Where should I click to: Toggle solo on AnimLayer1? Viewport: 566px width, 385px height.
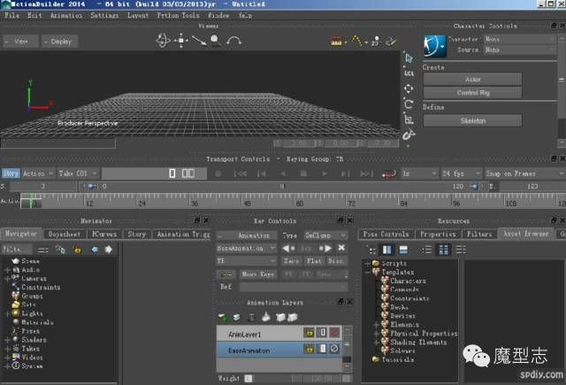[x=322, y=333]
